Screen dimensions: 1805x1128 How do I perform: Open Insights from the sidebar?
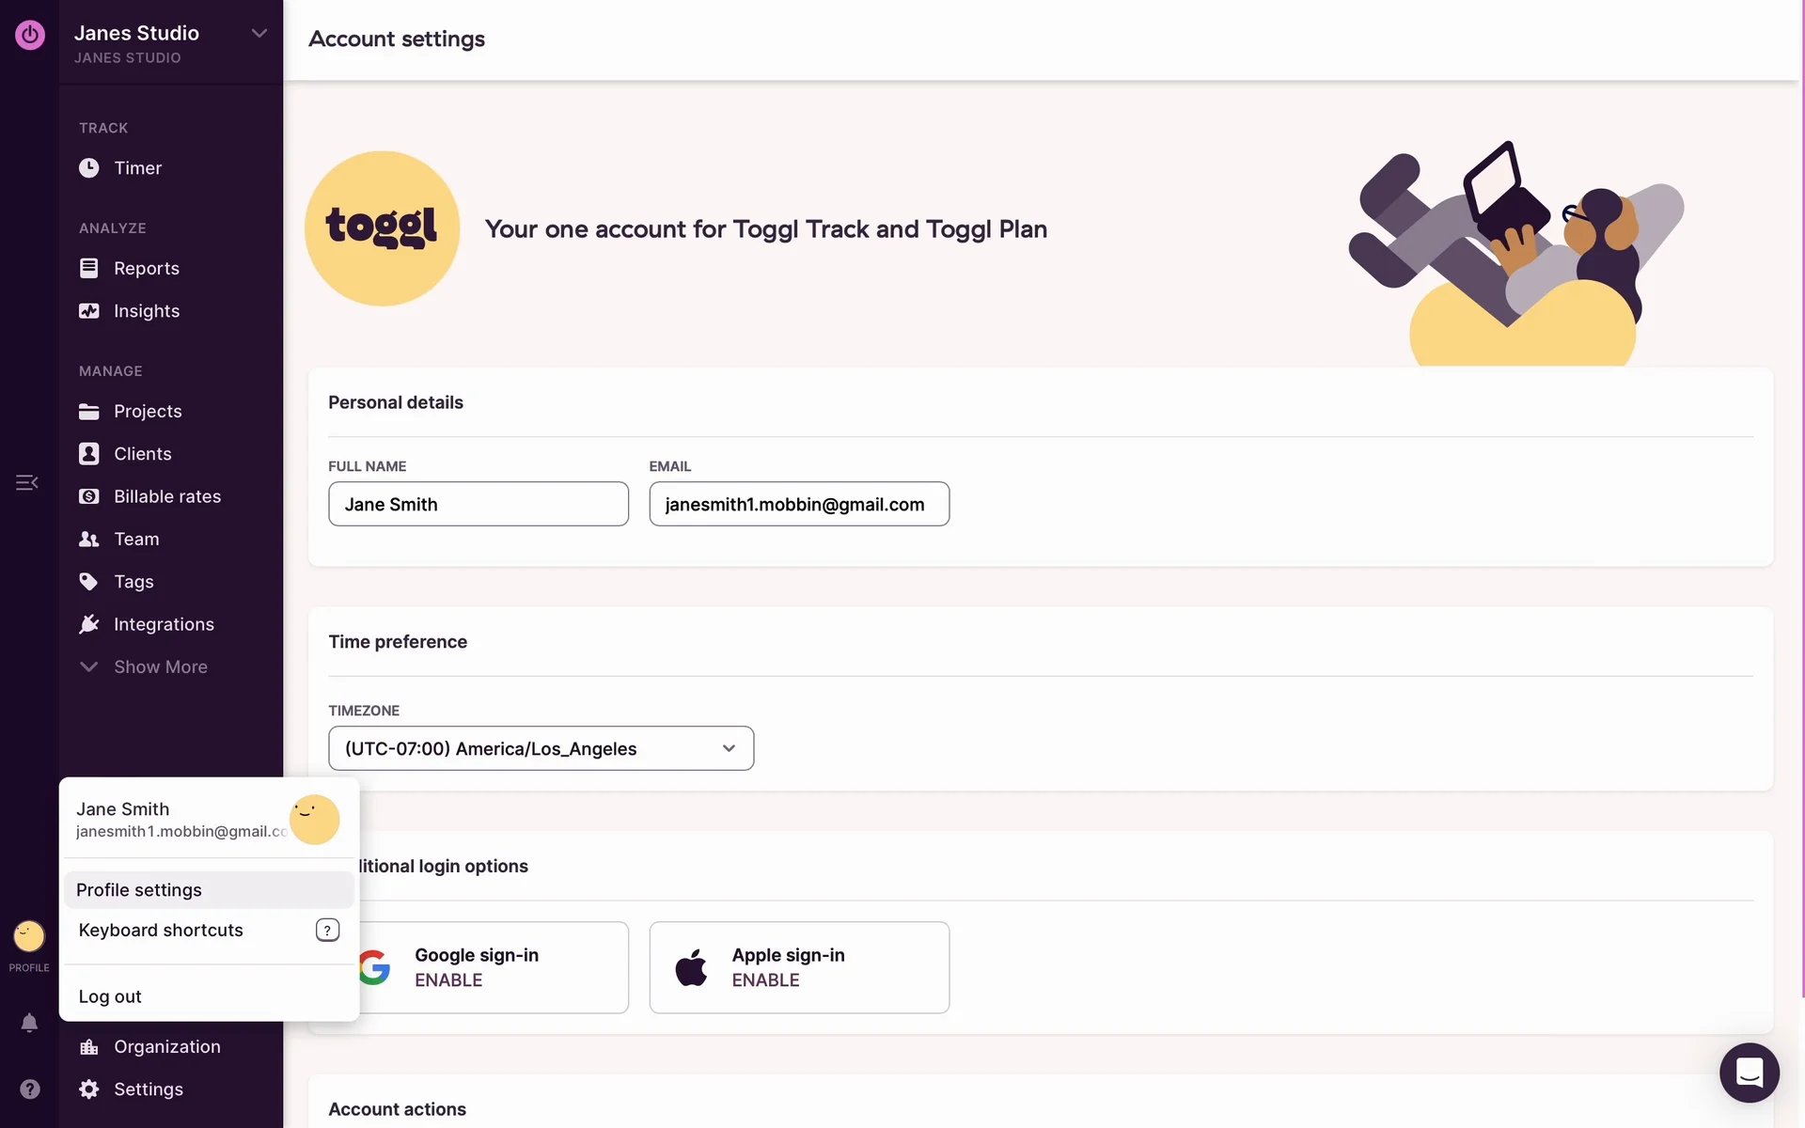[x=146, y=311]
